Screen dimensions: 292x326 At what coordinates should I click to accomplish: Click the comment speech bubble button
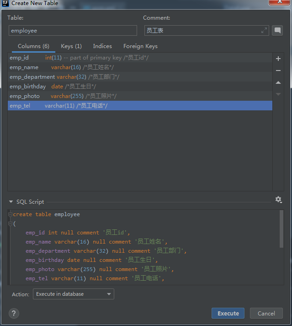tap(277, 30)
